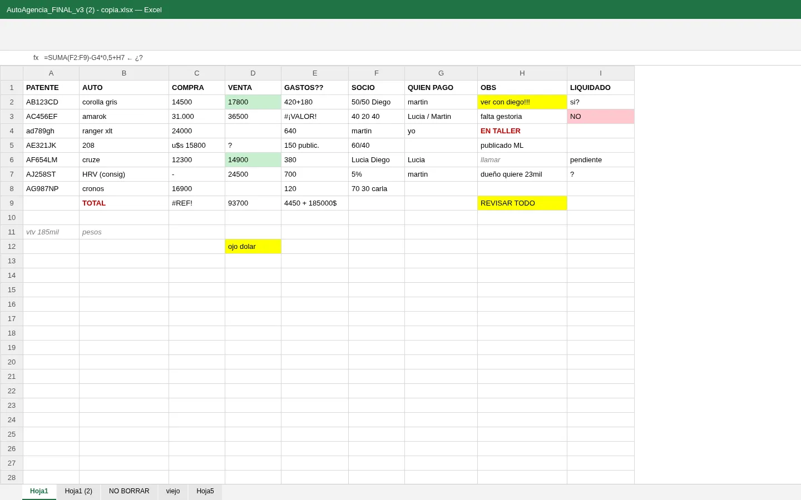Select column A header

tap(51, 73)
